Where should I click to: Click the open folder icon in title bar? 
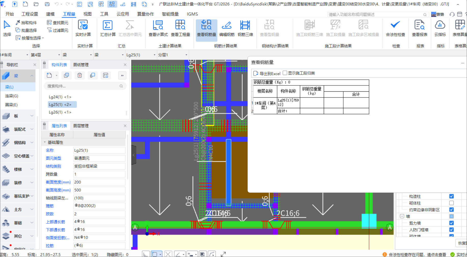point(36,4)
